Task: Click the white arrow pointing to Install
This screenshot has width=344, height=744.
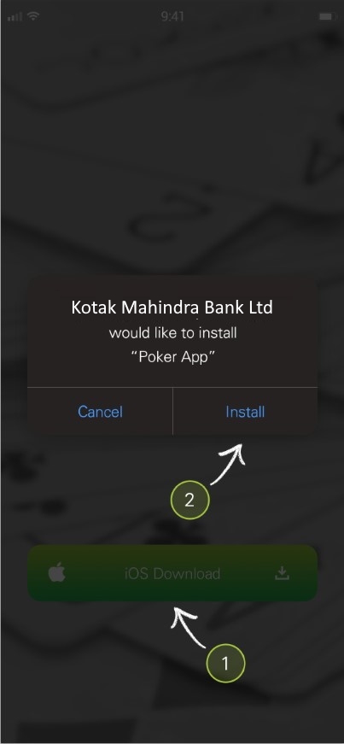Action: pos(228,464)
